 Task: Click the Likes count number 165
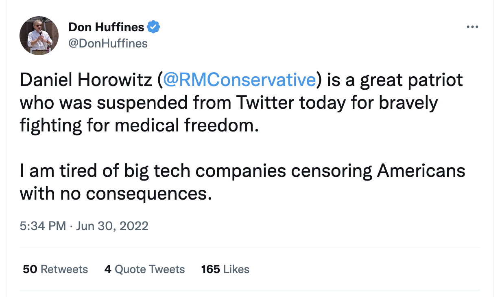tap(210, 269)
